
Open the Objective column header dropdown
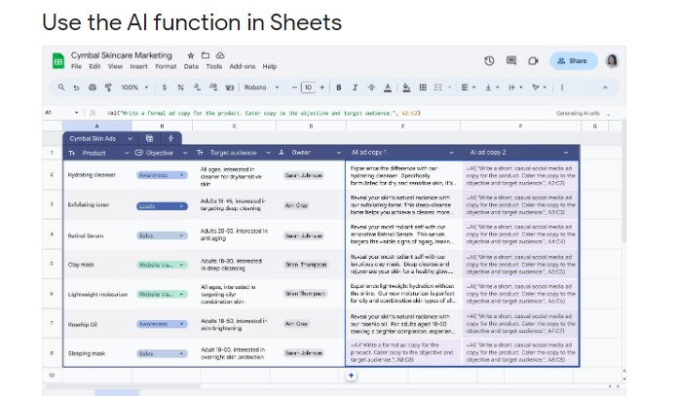185,153
